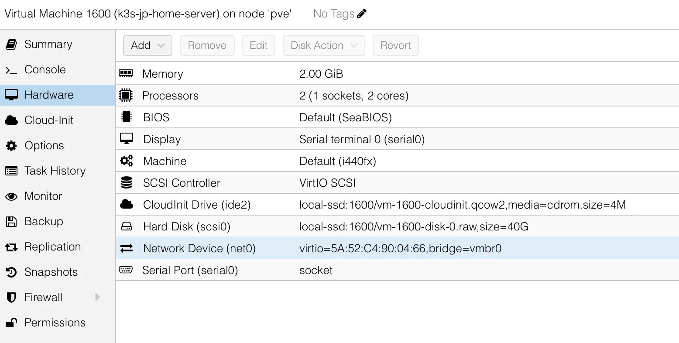
Task: Switch to the Console view
Action: point(45,70)
